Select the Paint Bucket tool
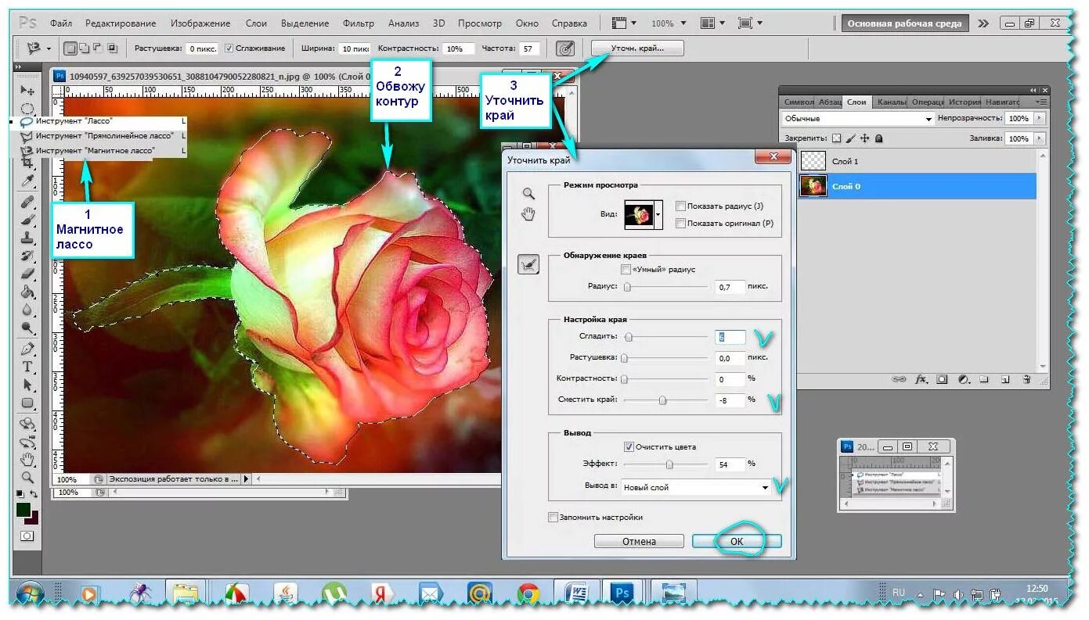This screenshot has height=620, width=1089. pos(27,292)
